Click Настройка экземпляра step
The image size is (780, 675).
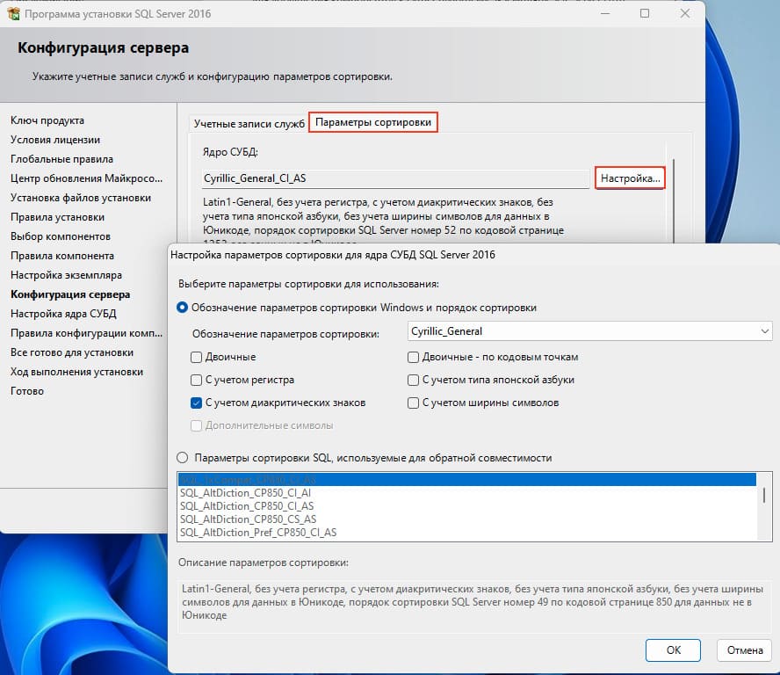pyautogui.click(x=66, y=275)
